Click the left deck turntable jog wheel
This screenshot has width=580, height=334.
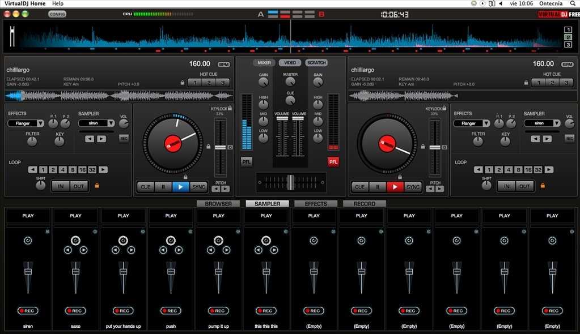tap(173, 143)
